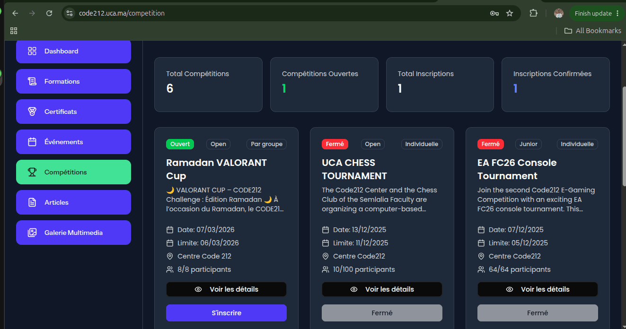Screen dimensions: 626x329
Task: Open Certificats from the sidebar
Action: pos(73,112)
